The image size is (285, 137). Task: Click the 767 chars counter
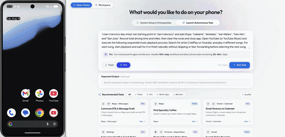click(222, 65)
